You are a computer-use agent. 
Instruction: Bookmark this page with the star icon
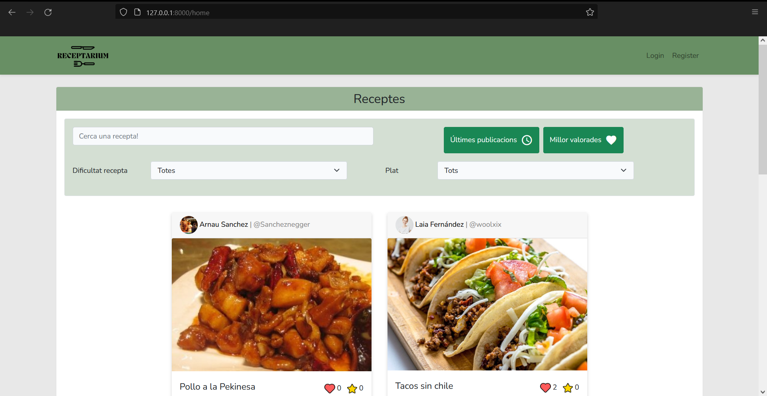click(590, 12)
